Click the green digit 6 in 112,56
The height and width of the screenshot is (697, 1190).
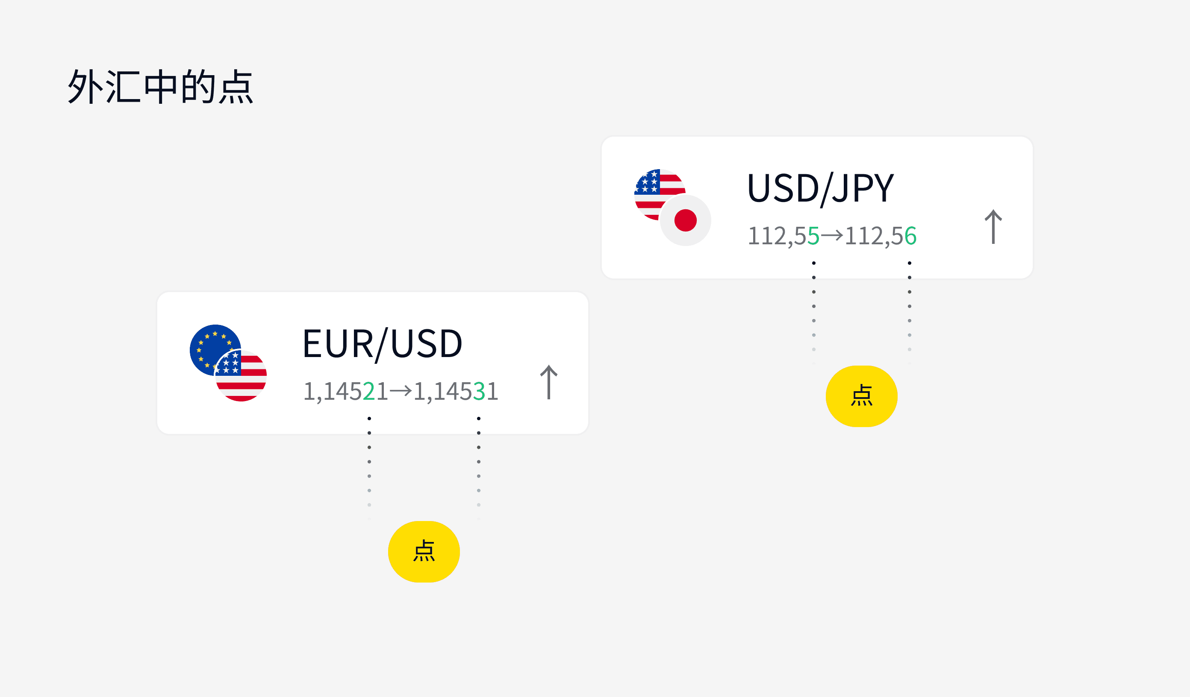pos(910,236)
